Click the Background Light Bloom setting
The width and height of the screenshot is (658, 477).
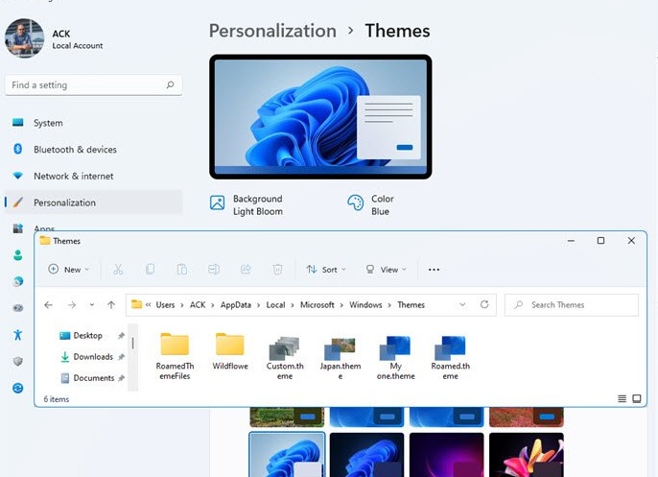pyautogui.click(x=247, y=205)
